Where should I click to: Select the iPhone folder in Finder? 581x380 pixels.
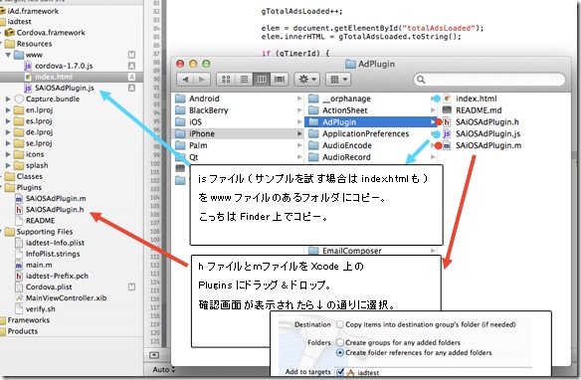click(238, 133)
